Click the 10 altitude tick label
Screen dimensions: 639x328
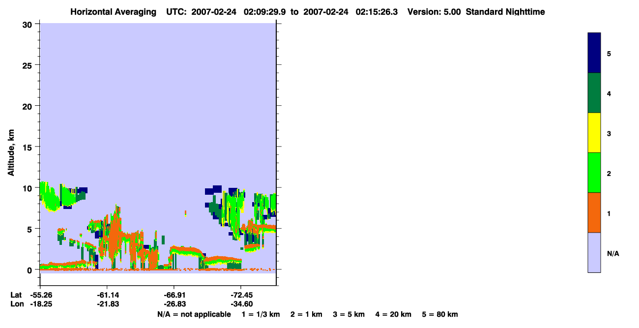point(28,188)
